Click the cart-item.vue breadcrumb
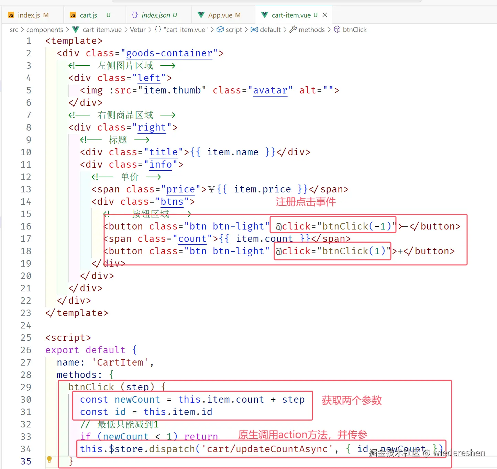Screen dimensions: 497x469 pos(102,30)
